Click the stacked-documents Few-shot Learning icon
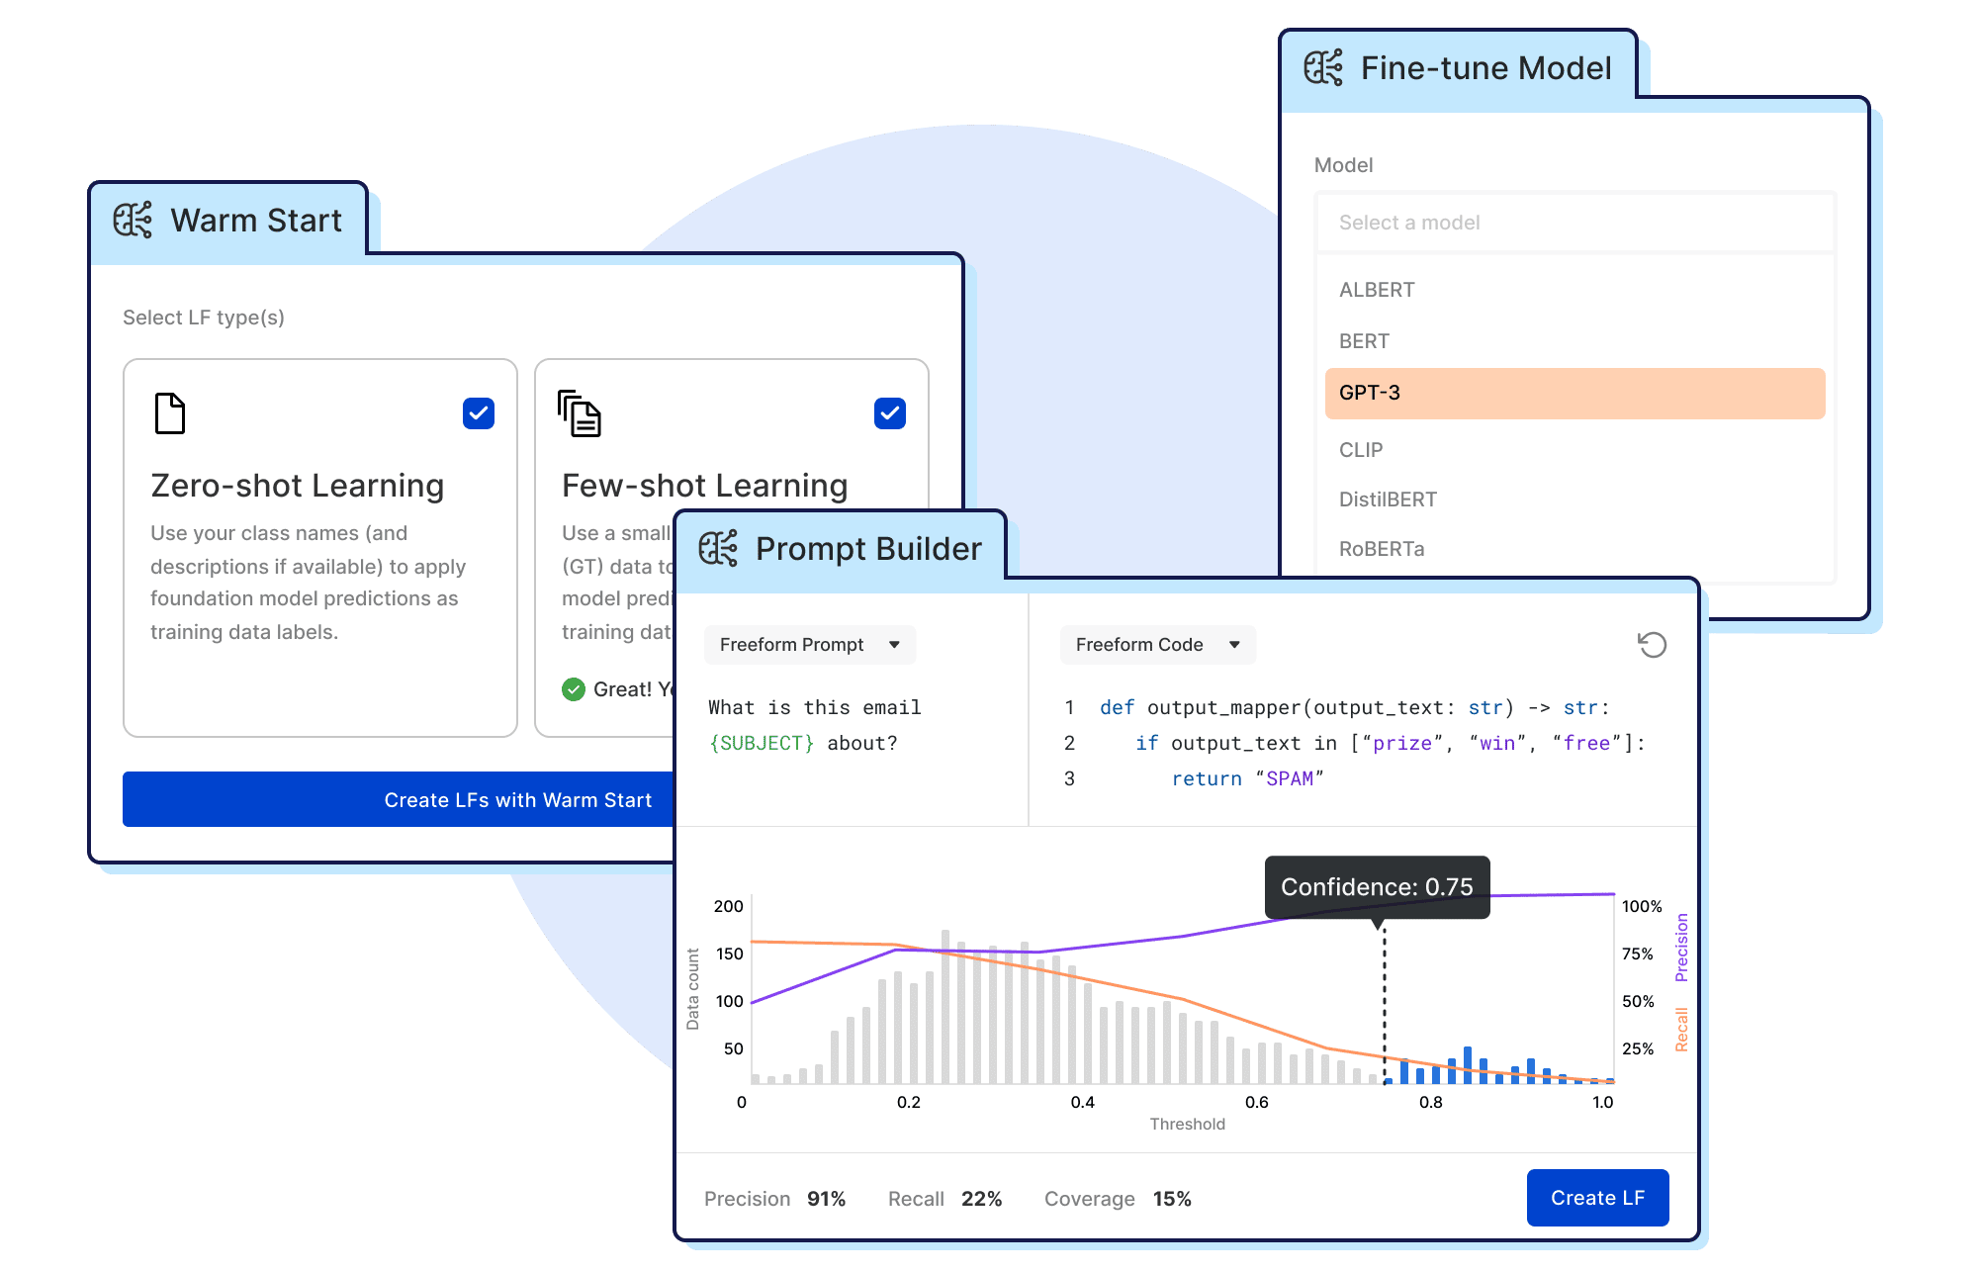 [x=580, y=413]
